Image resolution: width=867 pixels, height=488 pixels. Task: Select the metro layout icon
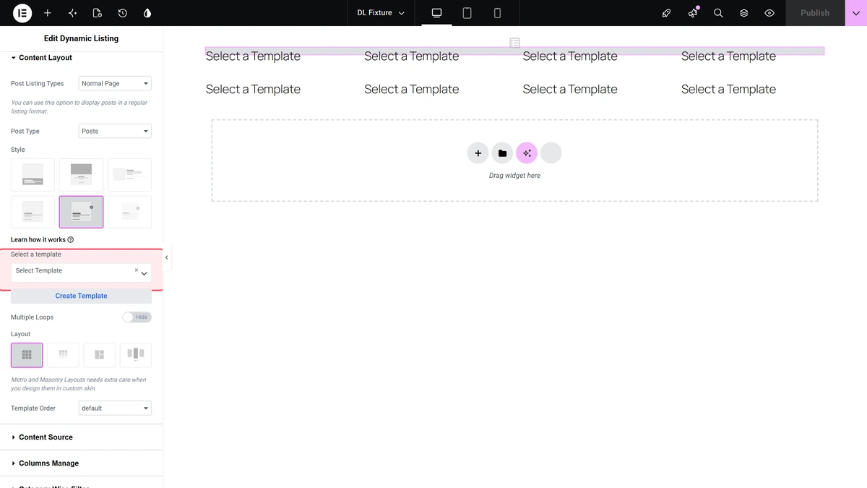pos(99,355)
